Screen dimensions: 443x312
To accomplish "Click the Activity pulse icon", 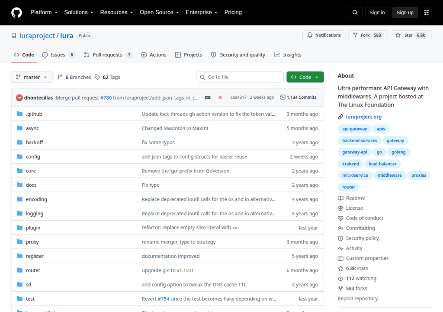I will coord(341,248).
